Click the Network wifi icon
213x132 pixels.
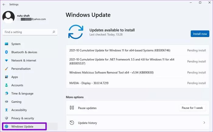click(6, 61)
